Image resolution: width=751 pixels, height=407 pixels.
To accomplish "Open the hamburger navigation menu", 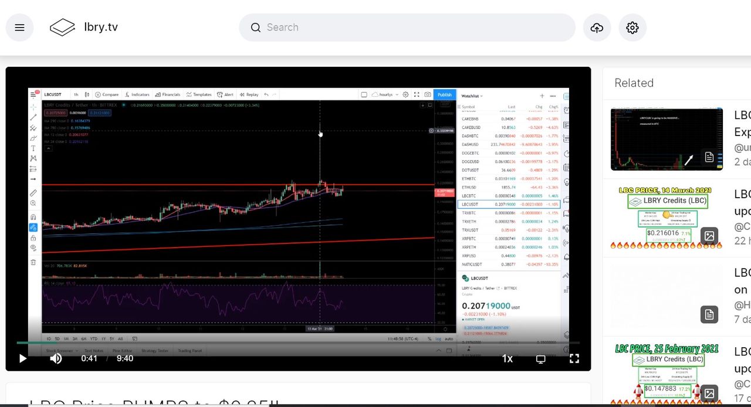I will pyautogui.click(x=19, y=28).
